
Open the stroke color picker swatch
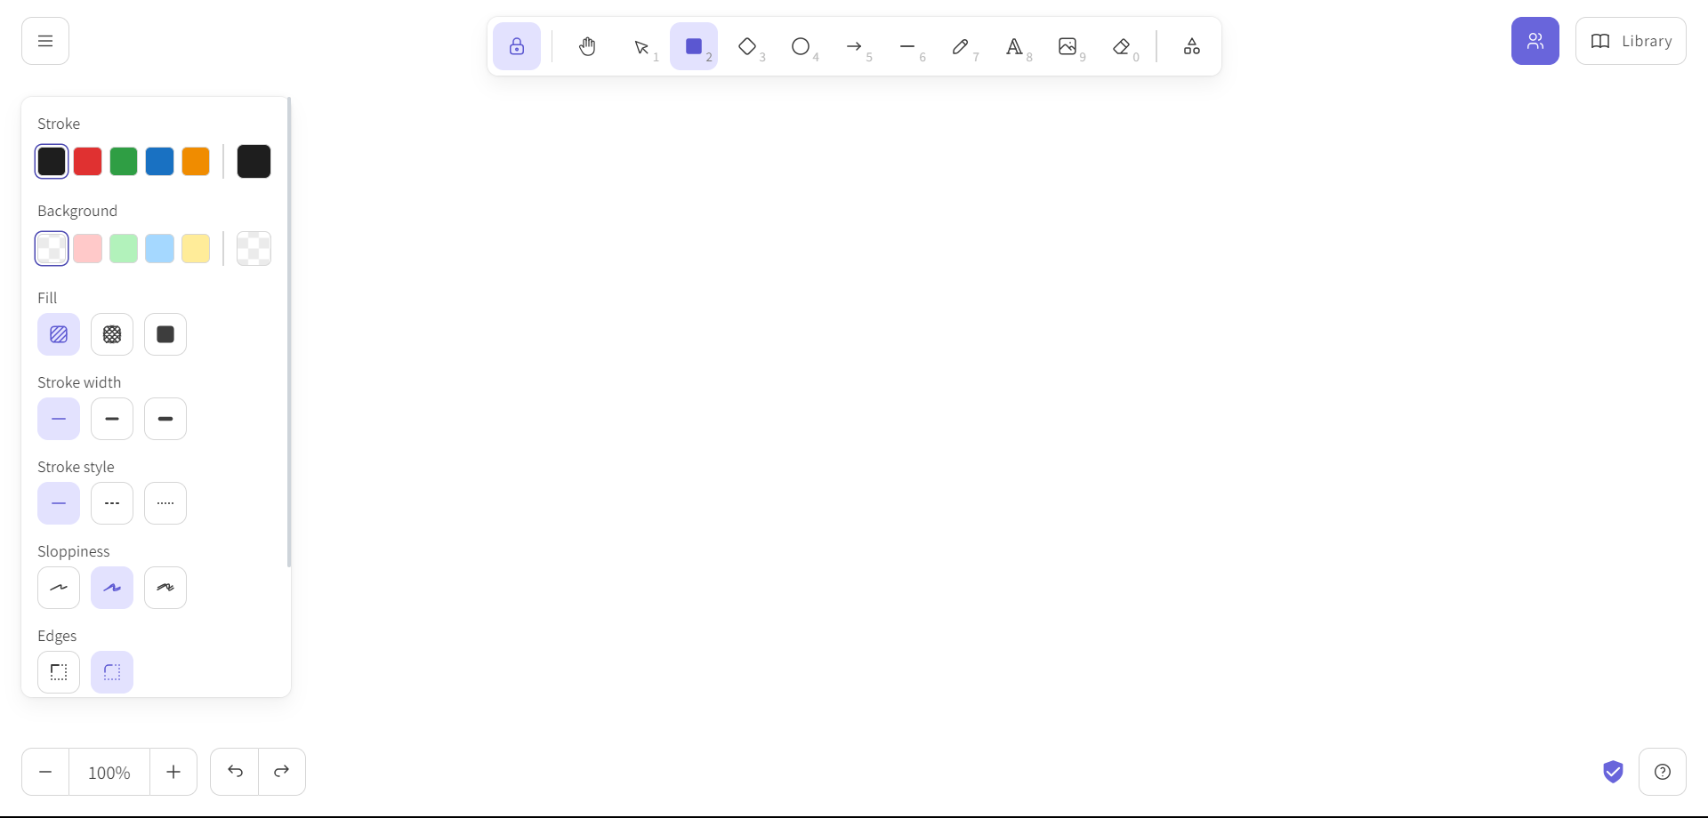pos(254,161)
